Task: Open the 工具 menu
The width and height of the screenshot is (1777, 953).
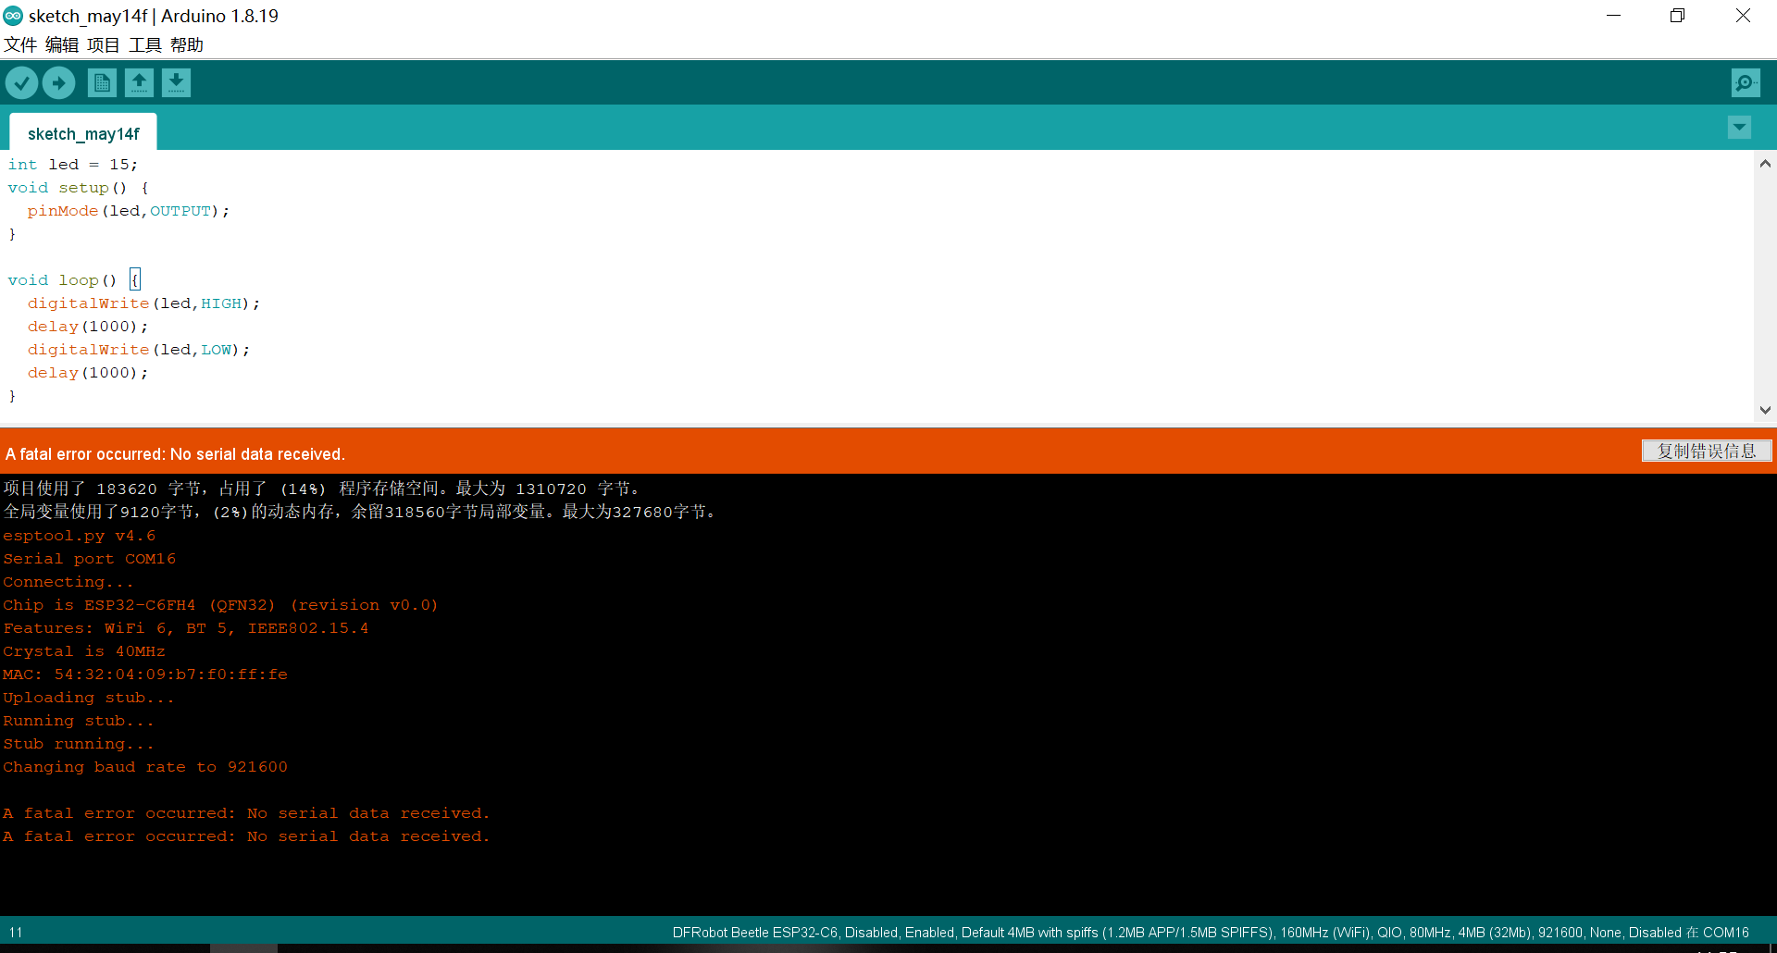Action: [x=145, y=45]
